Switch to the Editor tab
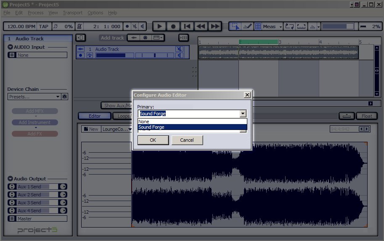The image size is (384, 241). [x=95, y=116]
